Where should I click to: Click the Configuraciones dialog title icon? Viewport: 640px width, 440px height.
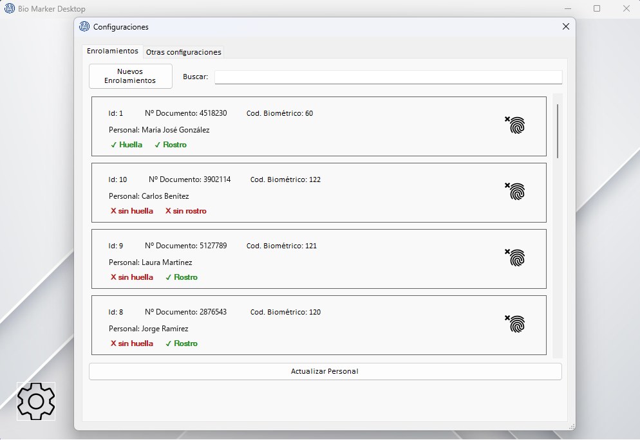click(84, 26)
